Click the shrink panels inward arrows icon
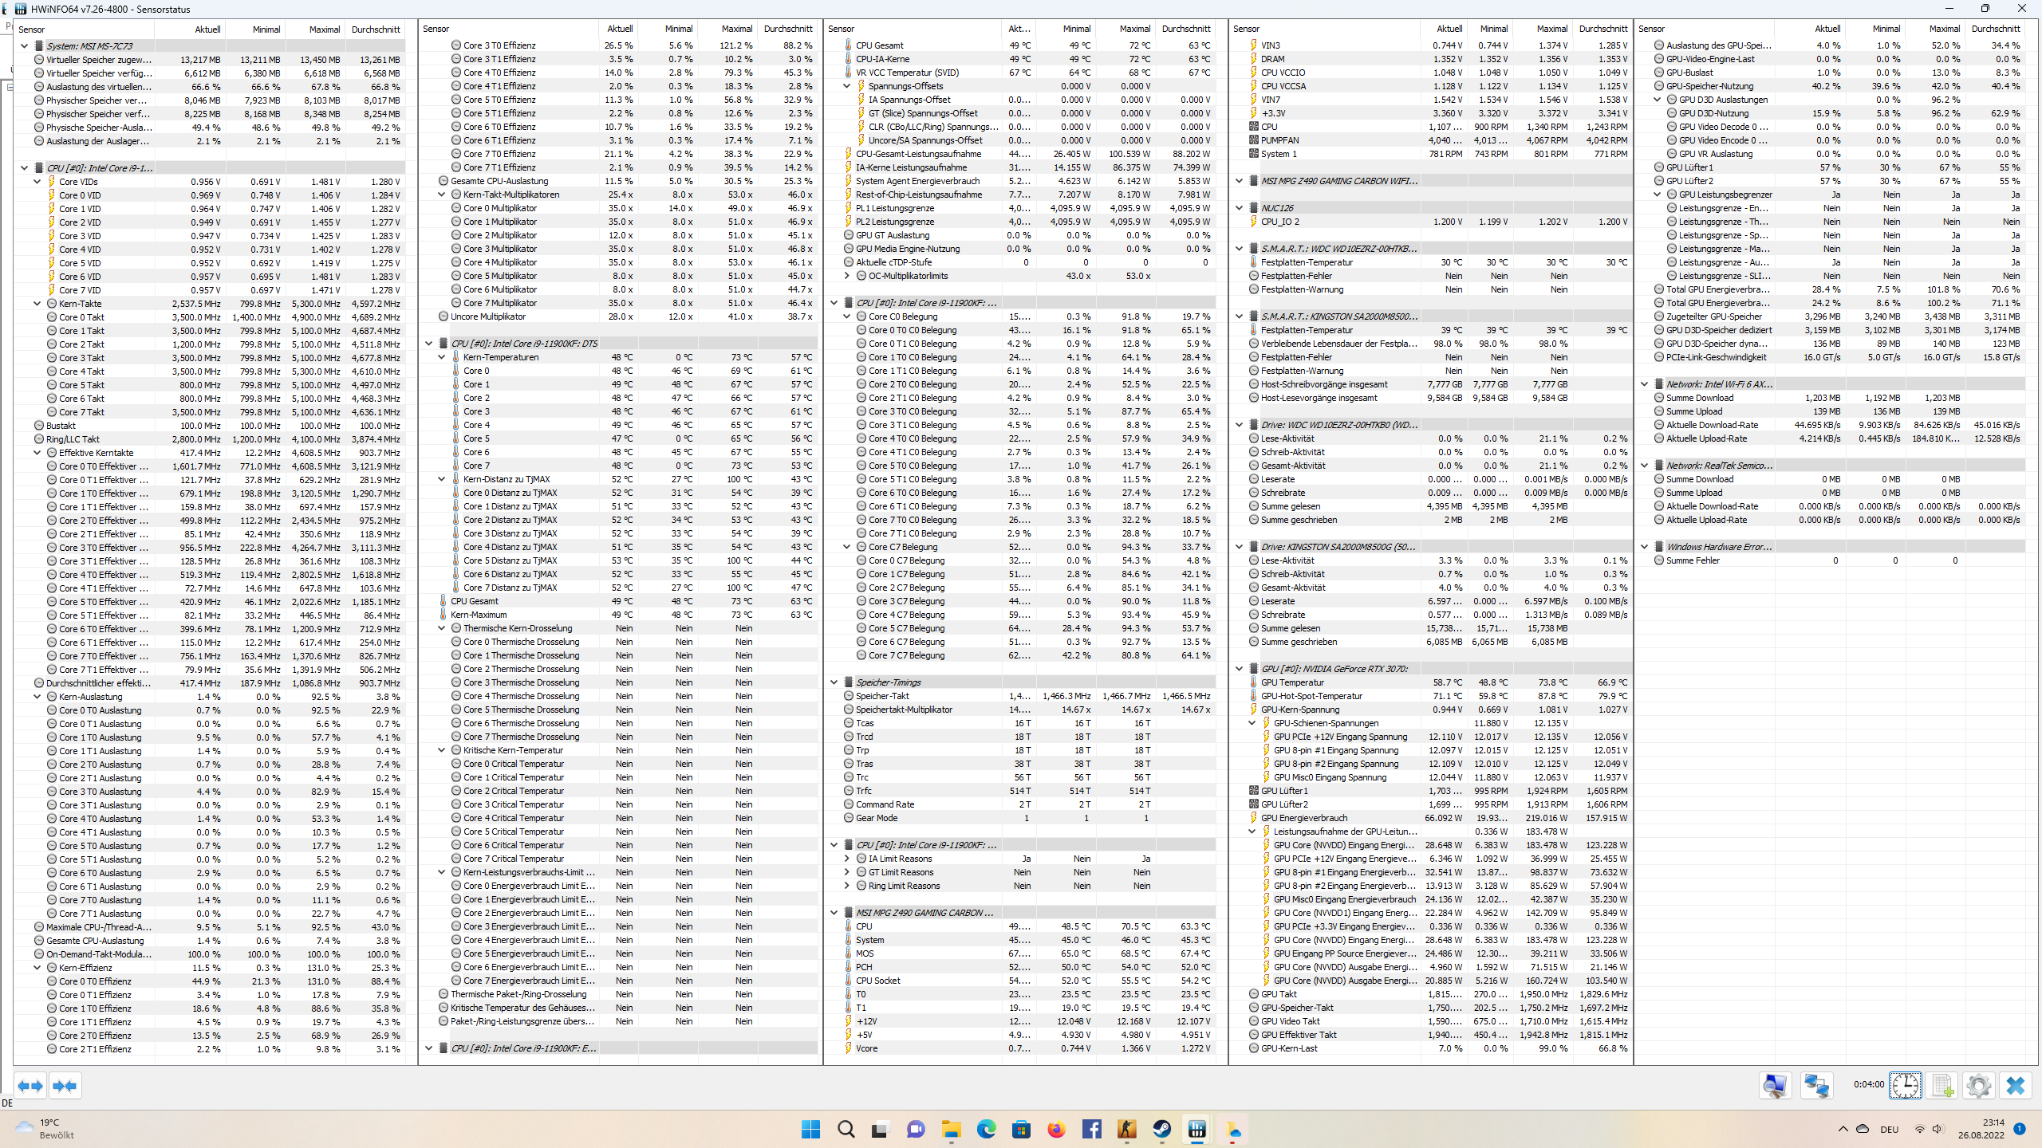This screenshot has width=2042, height=1148. 65,1086
